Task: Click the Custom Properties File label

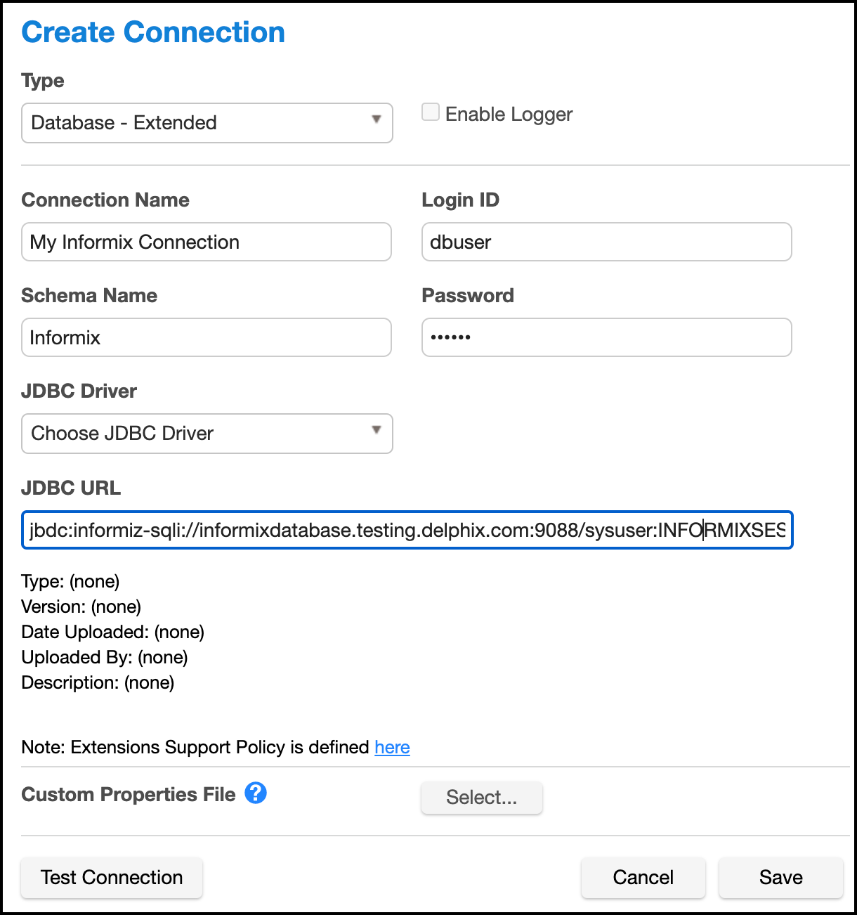Action: [129, 795]
